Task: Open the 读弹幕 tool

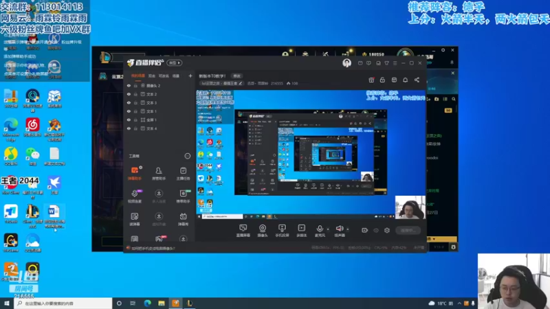Action: coord(135,218)
